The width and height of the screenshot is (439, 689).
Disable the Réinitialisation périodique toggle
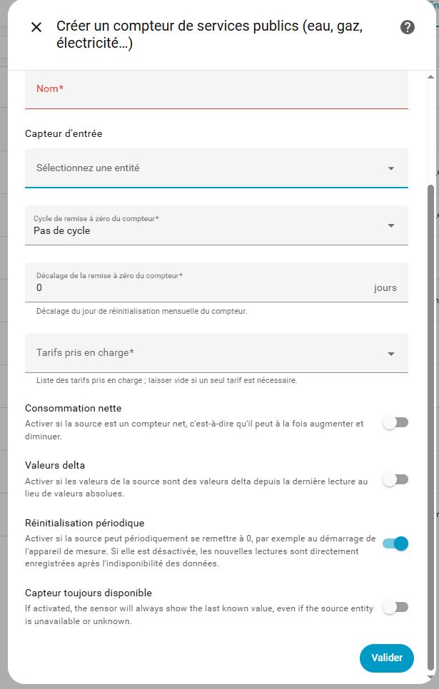[395, 543]
